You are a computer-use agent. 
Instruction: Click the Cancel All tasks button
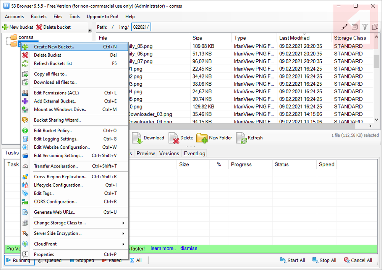358,260
